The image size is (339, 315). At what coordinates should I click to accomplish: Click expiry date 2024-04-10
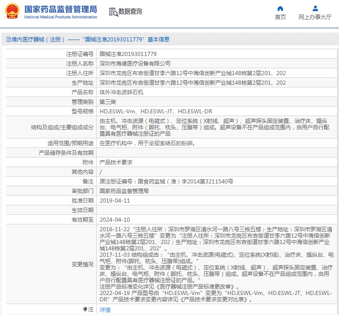[x=114, y=220]
